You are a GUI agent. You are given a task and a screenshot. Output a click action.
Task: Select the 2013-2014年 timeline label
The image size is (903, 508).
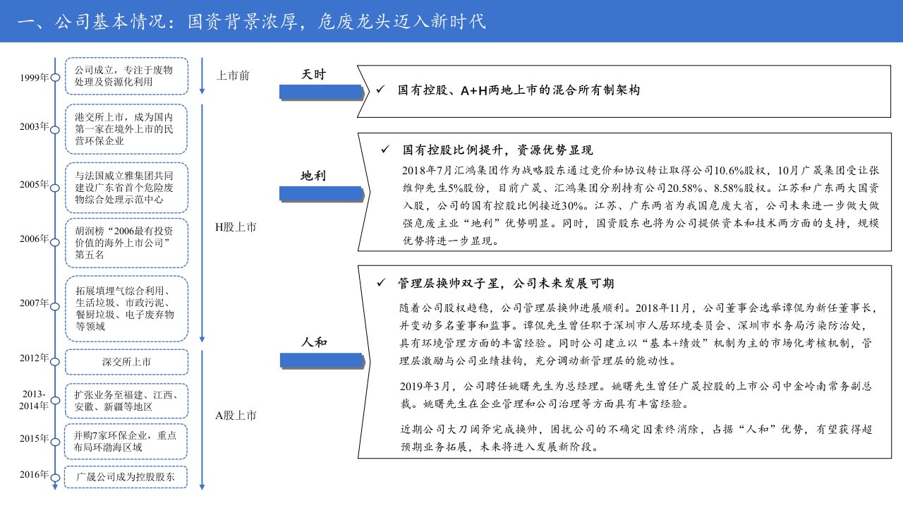[x=34, y=400]
